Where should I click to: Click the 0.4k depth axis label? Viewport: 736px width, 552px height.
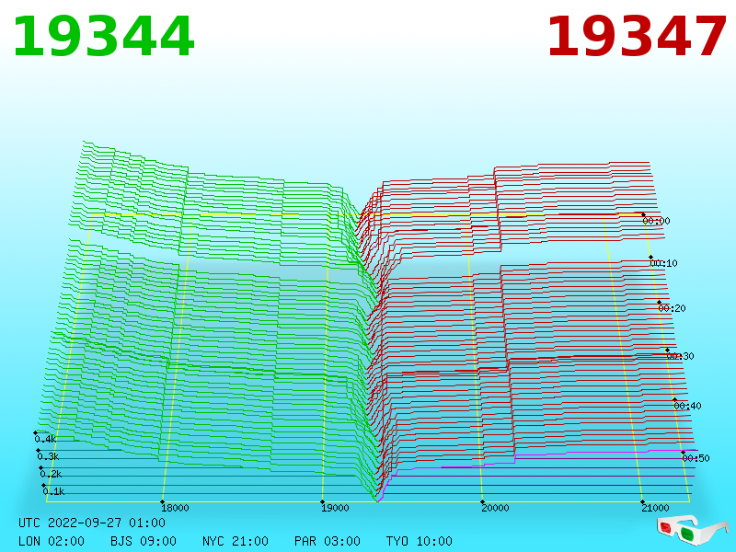pos(45,440)
